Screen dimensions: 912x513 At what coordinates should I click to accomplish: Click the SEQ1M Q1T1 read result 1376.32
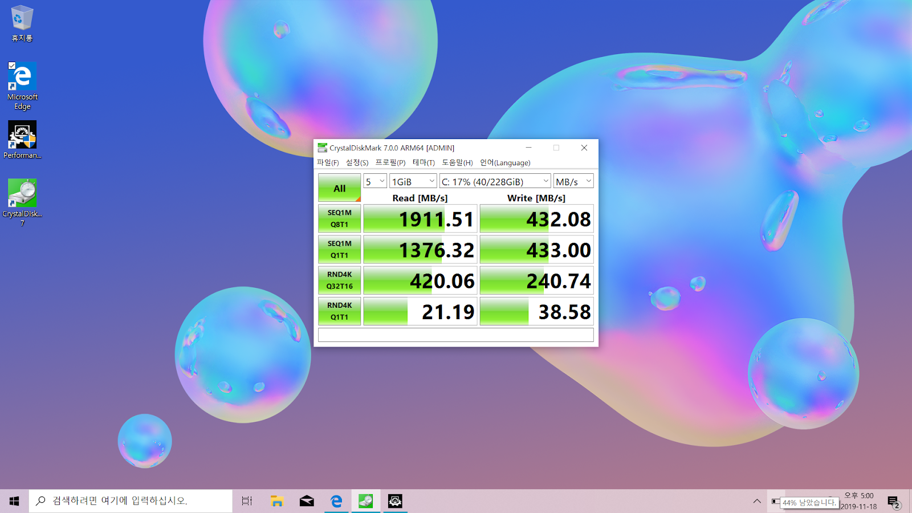coord(420,250)
